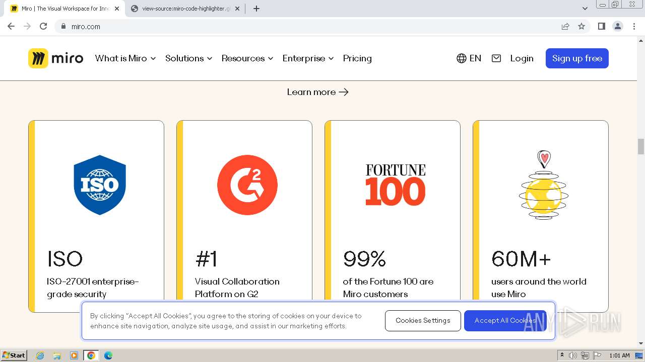Open the mail envelope icon in header
Viewport: 645px width, 362px height.
(496, 58)
